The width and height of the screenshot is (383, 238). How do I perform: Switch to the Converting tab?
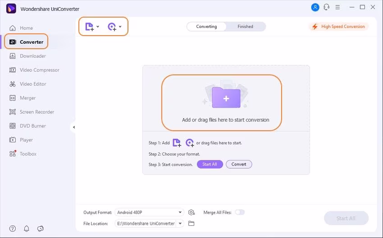tap(206, 27)
